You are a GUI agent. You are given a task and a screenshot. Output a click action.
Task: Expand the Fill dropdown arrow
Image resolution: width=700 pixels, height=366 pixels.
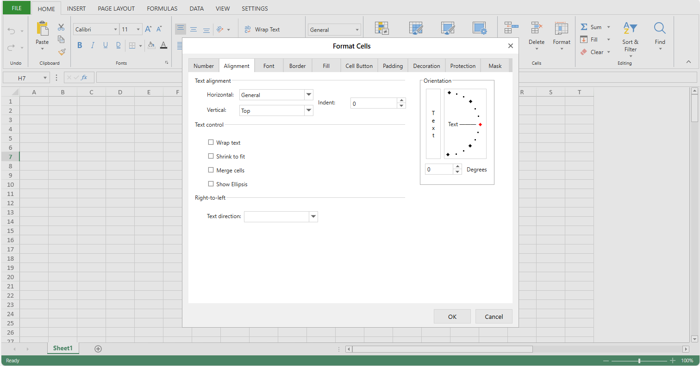[608, 40]
